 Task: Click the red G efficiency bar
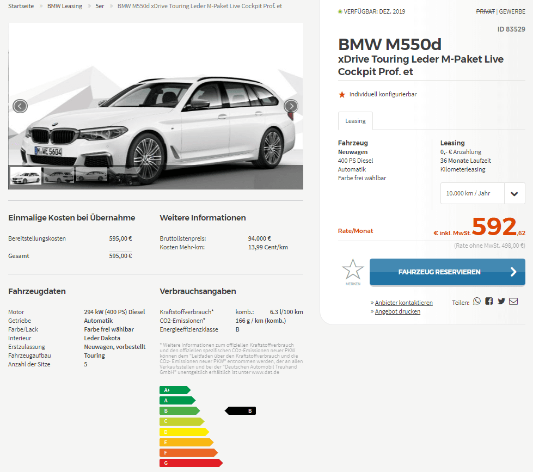pos(191,463)
